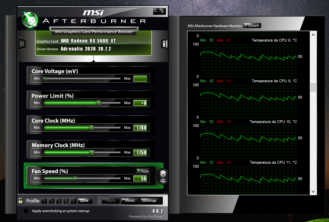Image resolution: width=329 pixels, height=222 pixels.
Task: Toggle fan speed Auto mode
Action: (143, 171)
